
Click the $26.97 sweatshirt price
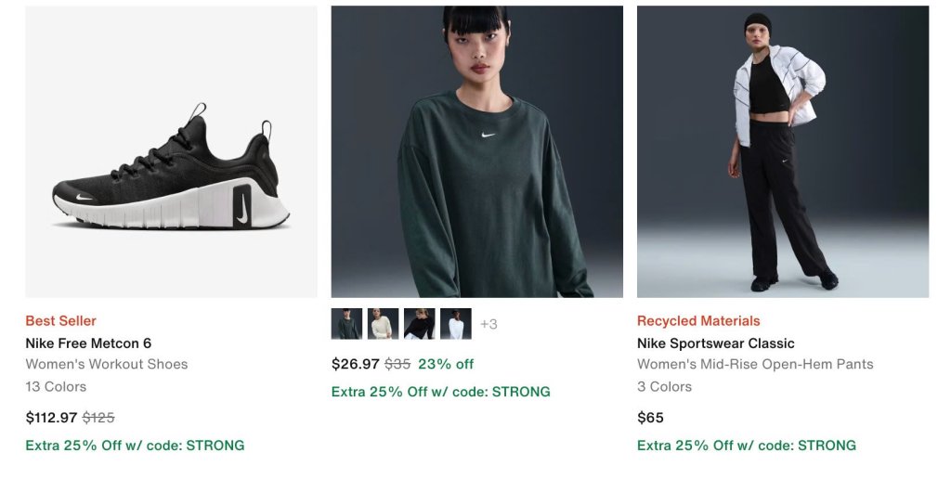pyautogui.click(x=355, y=364)
